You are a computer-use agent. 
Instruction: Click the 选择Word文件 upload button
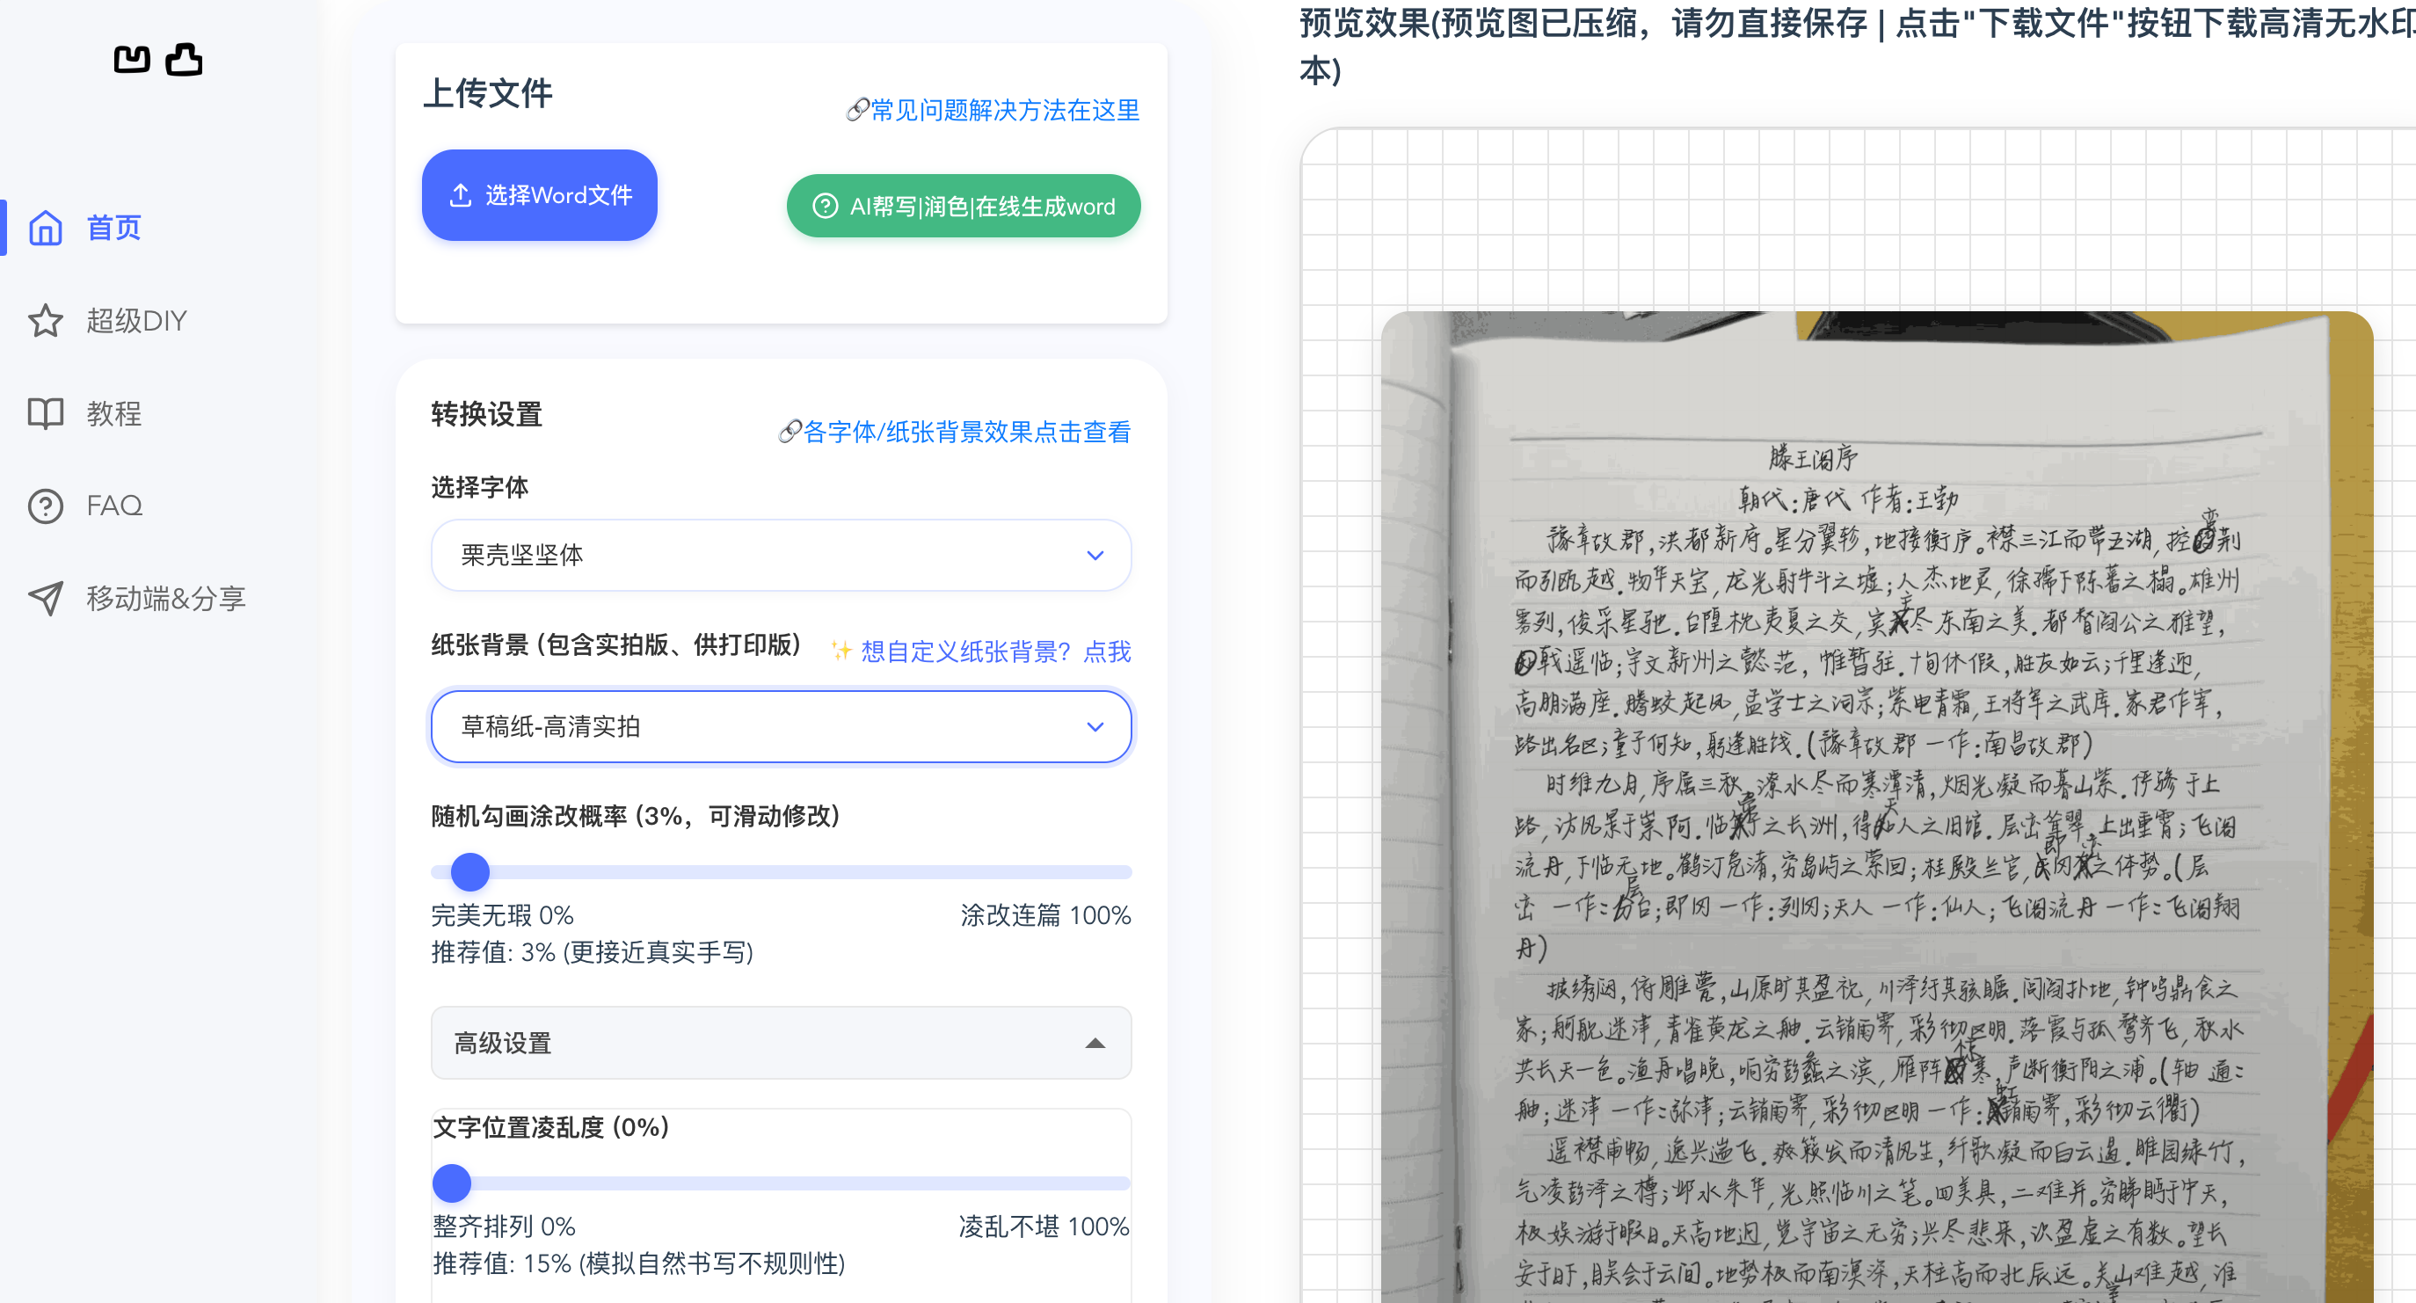[539, 194]
